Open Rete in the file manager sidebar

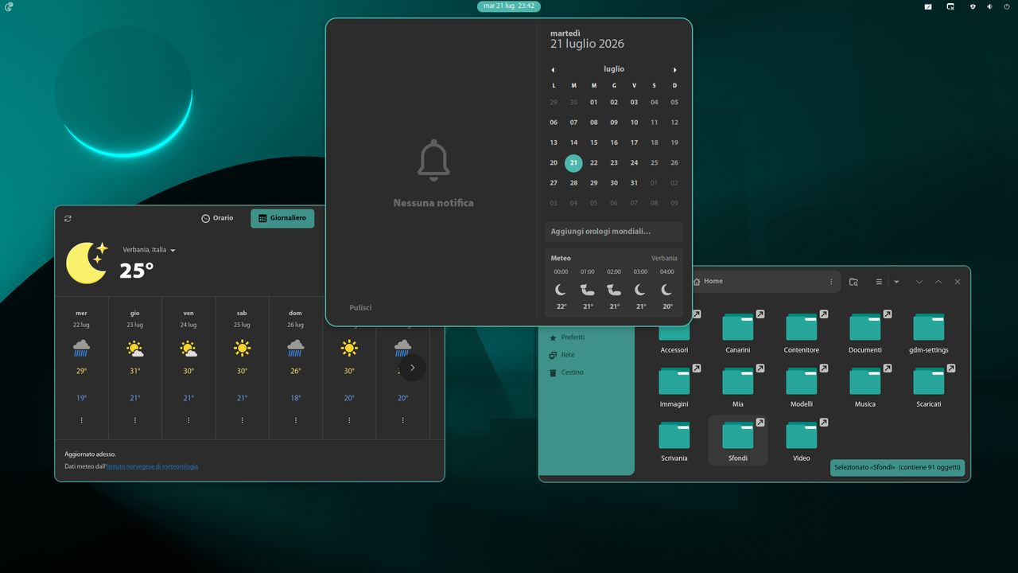(x=568, y=355)
